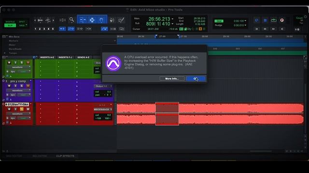Click the timeline start marker near 27:00
Image resolution: width=309 pixels, height=173 pixels.
(155, 37)
